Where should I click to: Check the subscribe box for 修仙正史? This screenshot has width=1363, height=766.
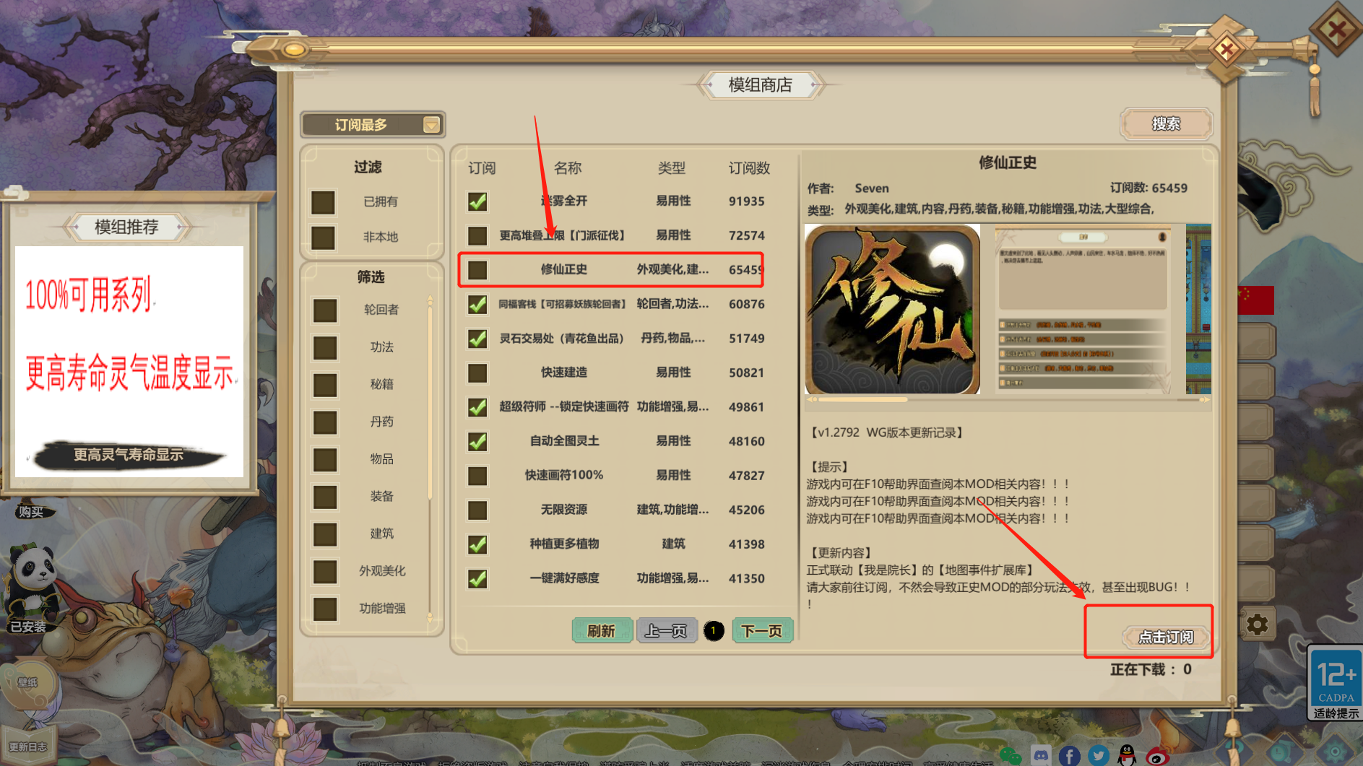point(477,270)
